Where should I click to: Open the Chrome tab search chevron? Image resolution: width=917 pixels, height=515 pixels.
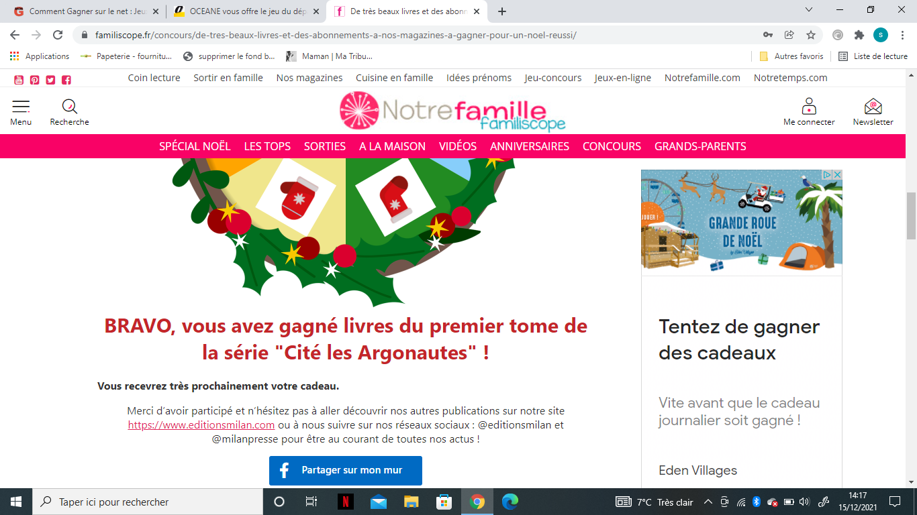tap(808, 10)
